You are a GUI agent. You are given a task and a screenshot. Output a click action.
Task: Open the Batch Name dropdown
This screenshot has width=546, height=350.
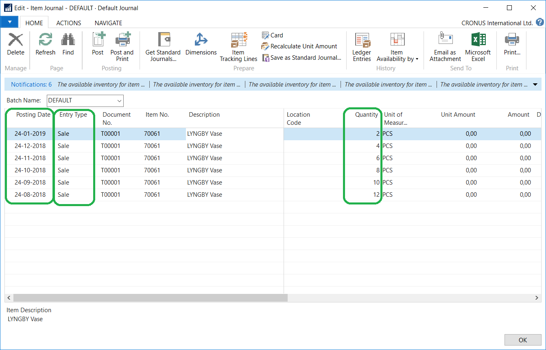click(119, 100)
